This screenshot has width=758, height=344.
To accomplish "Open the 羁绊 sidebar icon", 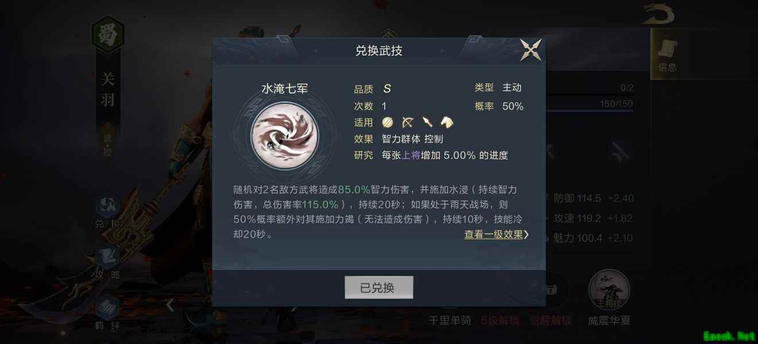I will click(107, 313).
